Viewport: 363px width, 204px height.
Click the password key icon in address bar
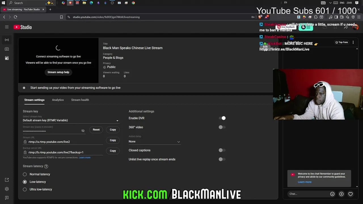[253, 17]
